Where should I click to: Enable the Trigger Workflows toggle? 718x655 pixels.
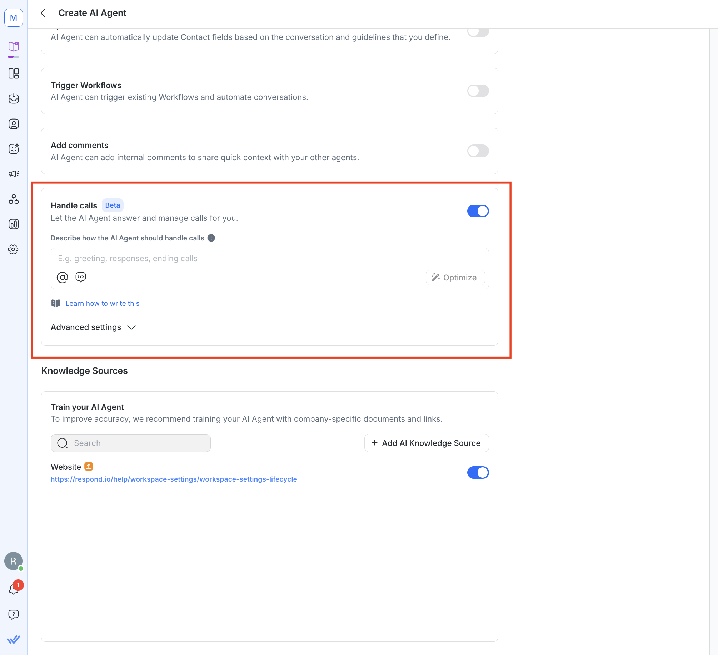pyautogui.click(x=478, y=91)
